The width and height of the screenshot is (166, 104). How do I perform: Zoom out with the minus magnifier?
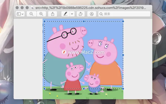click(x=31, y=14)
